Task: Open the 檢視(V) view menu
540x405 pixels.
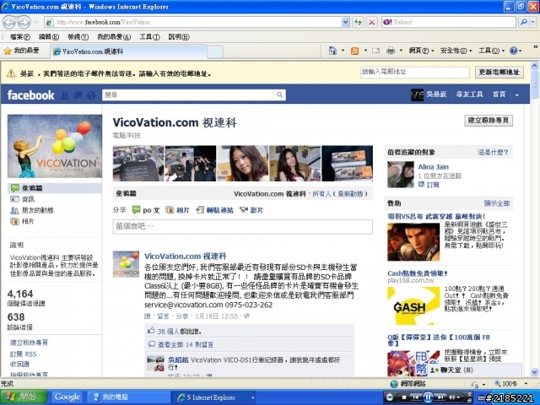Action: tap(78, 37)
